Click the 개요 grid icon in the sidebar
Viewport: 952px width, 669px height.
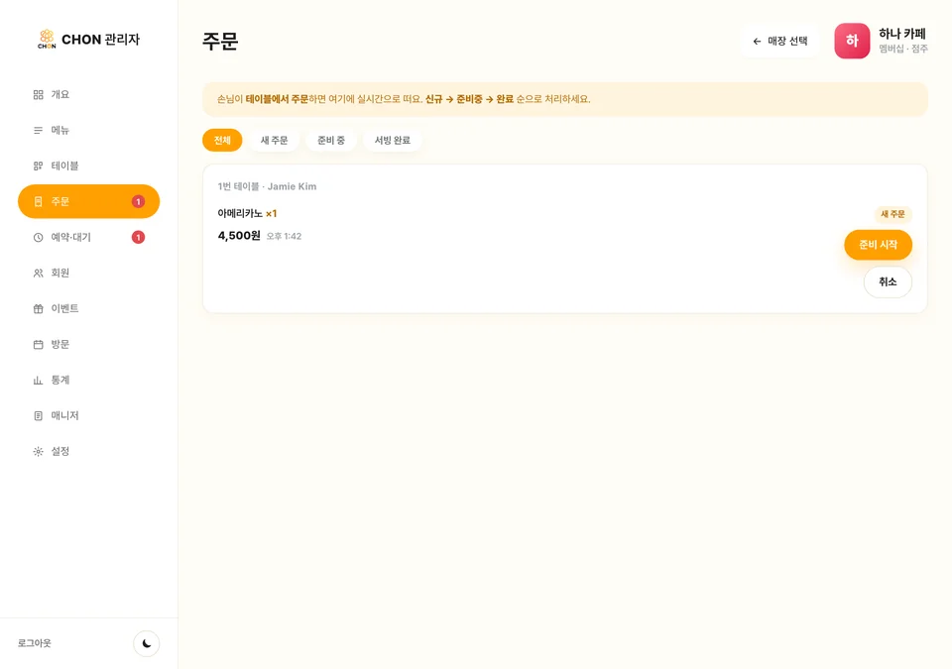tap(39, 95)
